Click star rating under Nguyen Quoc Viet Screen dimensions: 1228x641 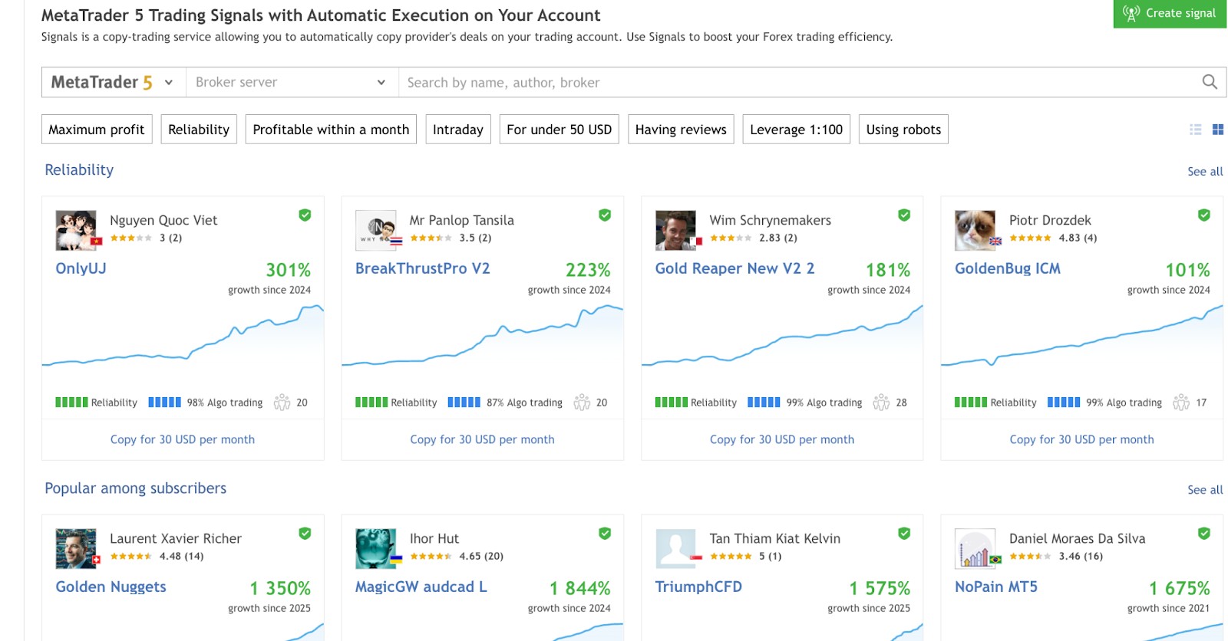coord(131,238)
